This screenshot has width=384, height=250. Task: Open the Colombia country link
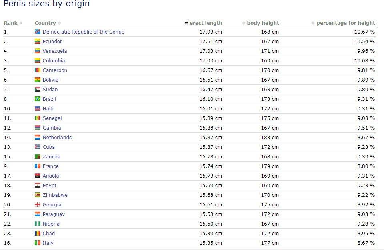tap(54, 61)
